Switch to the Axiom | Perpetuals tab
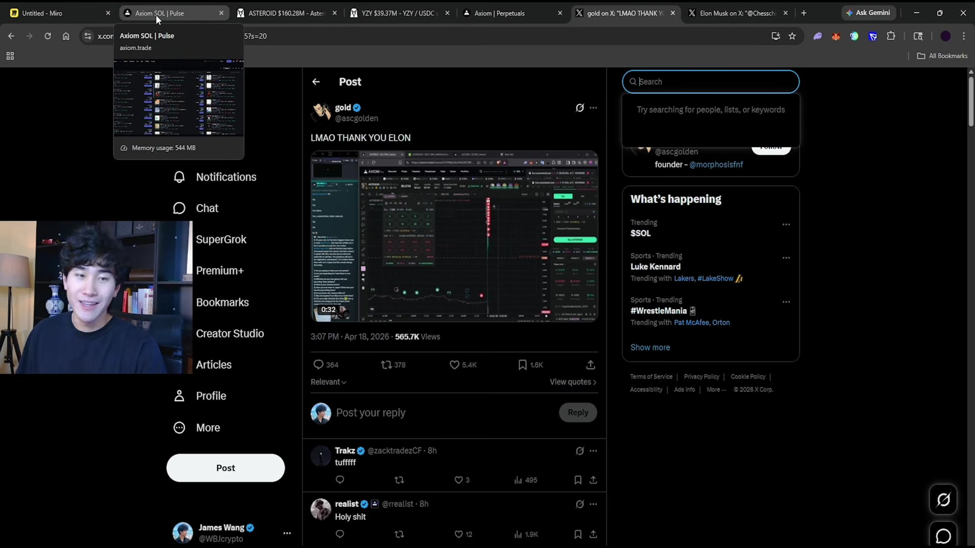The width and height of the screenshot is (975, 548). [x=512, y=13]
